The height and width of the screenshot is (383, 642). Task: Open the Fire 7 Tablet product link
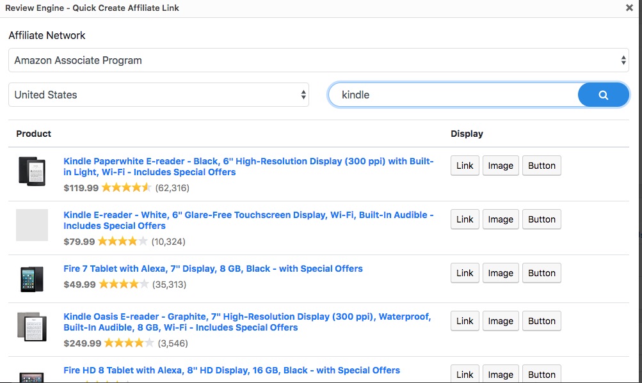point(213,269)
